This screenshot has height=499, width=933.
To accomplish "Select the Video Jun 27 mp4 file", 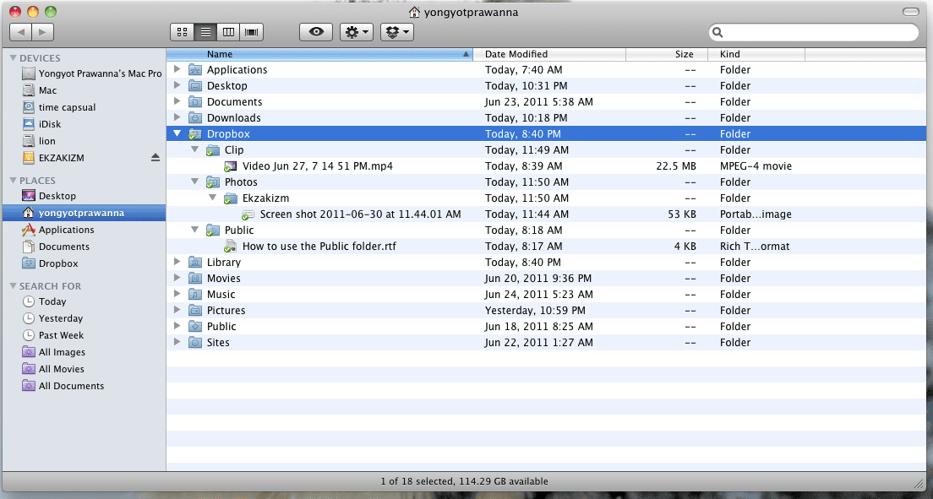I will click(x=317, y=166).
